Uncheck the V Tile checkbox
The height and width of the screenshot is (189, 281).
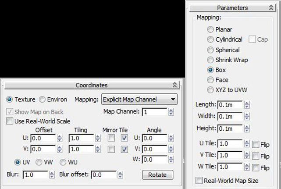[124, 150]
